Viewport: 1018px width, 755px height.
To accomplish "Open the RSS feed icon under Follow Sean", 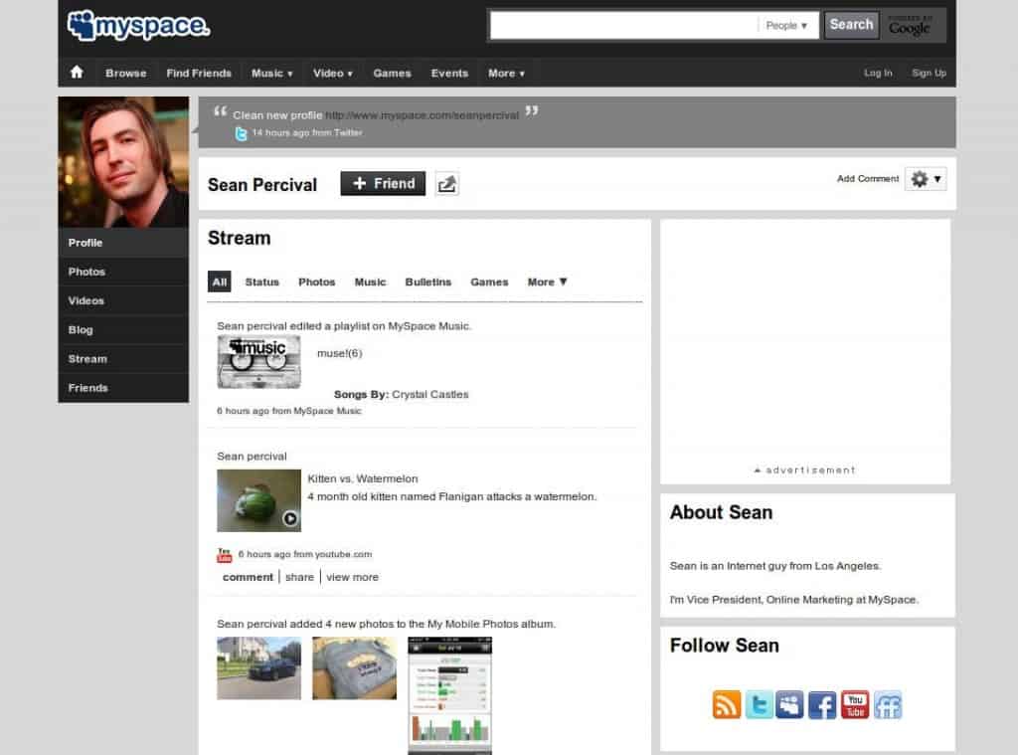I will [727, 705].
